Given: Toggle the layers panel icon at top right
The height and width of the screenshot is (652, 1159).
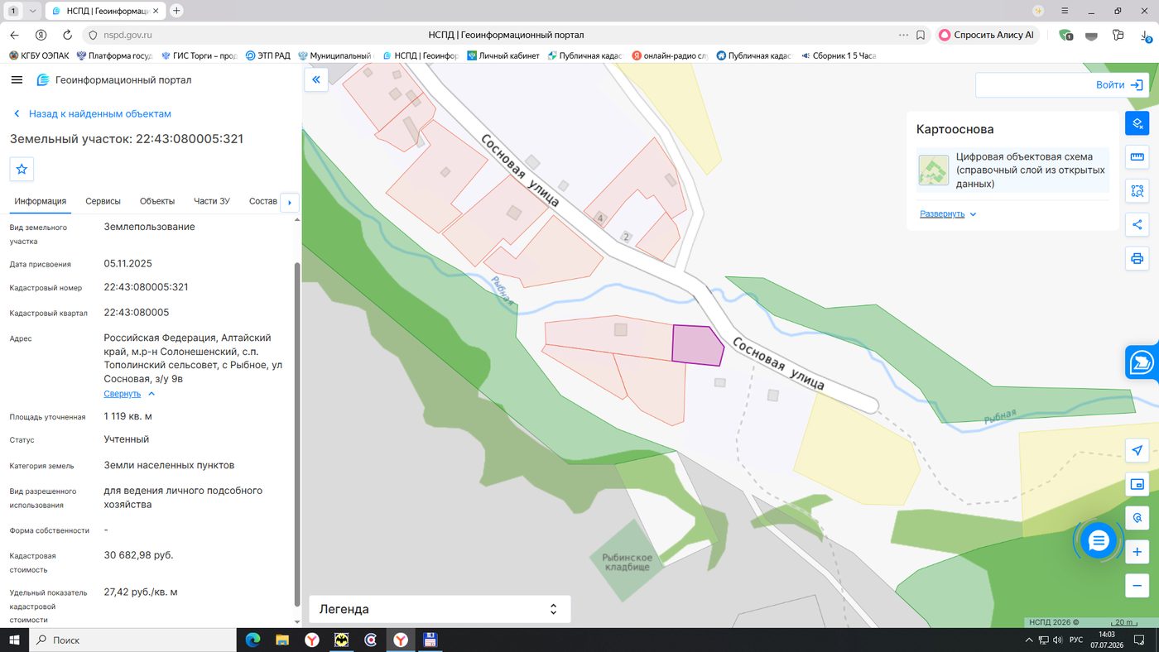Looking at the screenshot, I should 1137,123.
